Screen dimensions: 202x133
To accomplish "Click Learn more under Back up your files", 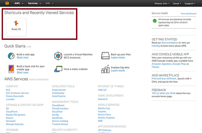I will (118, 58).
